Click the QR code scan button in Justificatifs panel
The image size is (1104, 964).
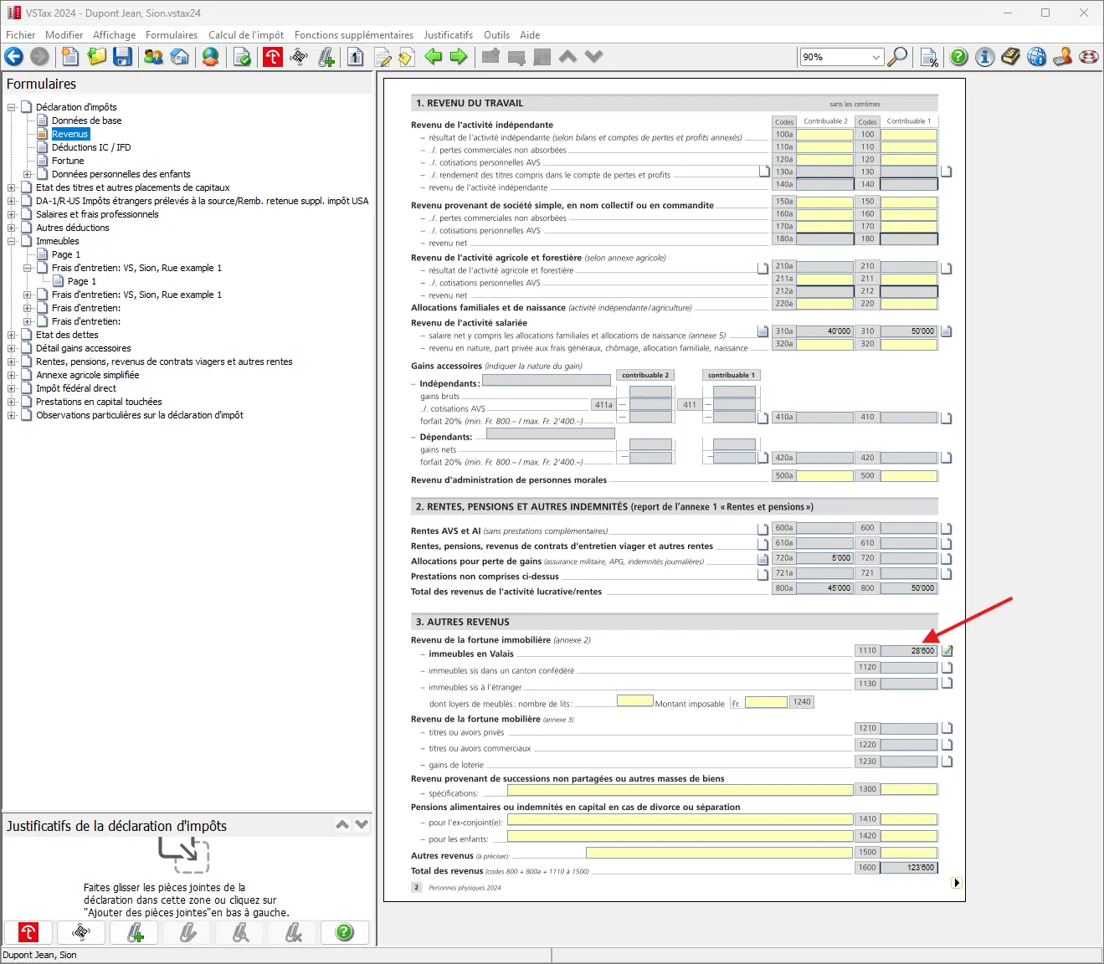(81, 932)
